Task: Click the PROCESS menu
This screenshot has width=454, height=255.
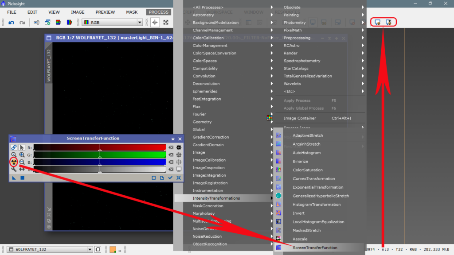Action: click(158, 12)
